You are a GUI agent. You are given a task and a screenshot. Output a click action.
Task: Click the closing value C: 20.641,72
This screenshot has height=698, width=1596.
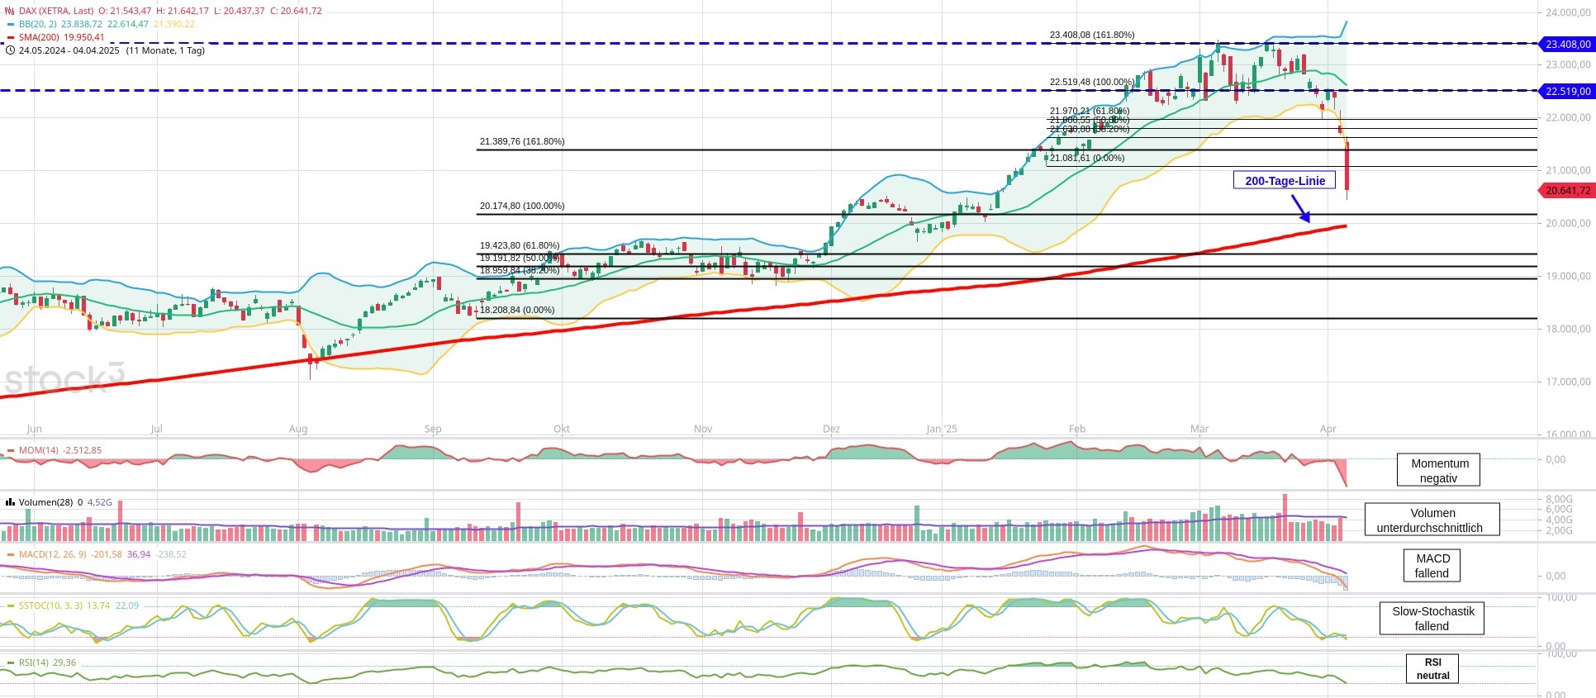coord(295,11)
